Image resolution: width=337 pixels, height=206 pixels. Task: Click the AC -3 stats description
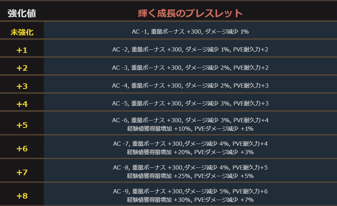[190, 68]
